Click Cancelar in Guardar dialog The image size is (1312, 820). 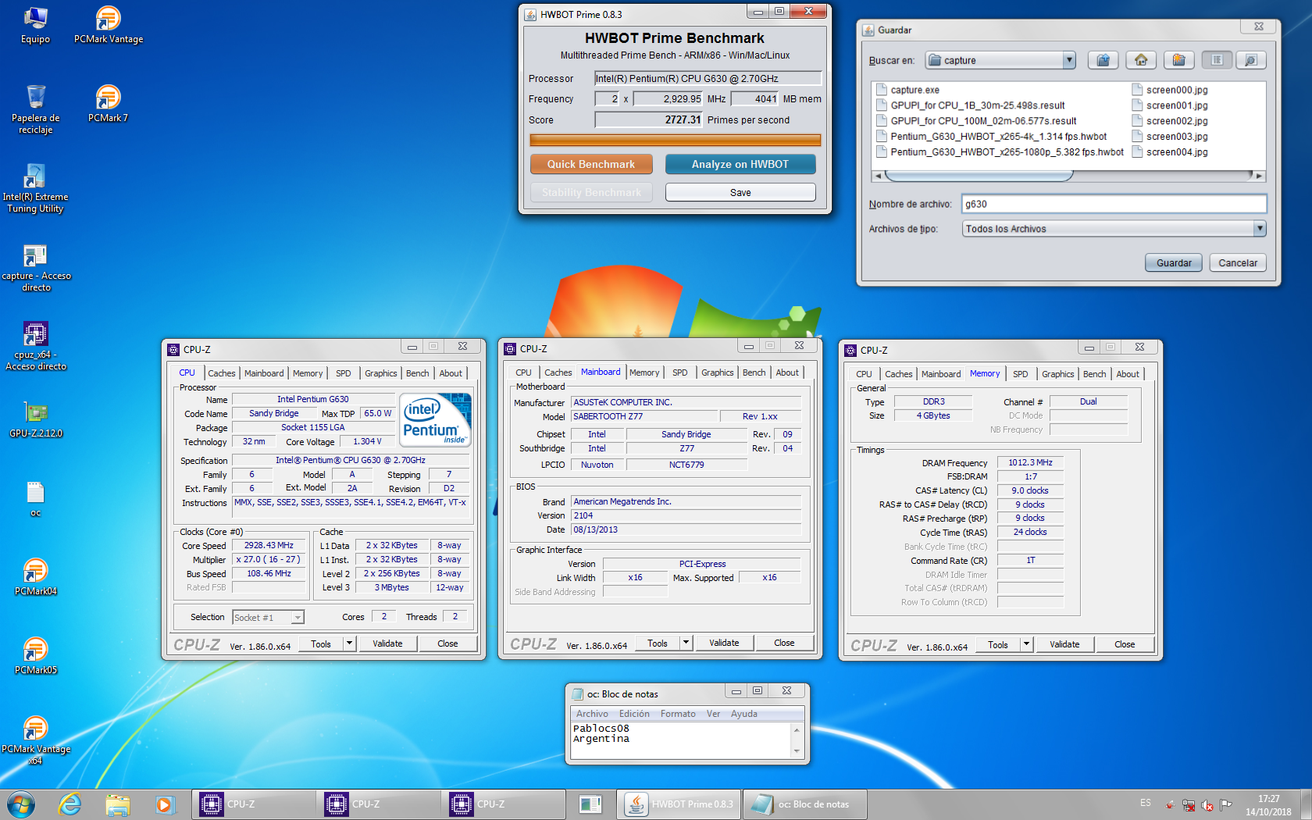[1238, 263]
